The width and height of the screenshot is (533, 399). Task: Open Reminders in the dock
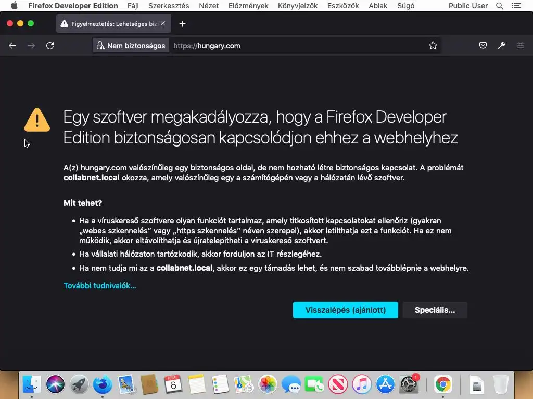[x=220, y=384]
